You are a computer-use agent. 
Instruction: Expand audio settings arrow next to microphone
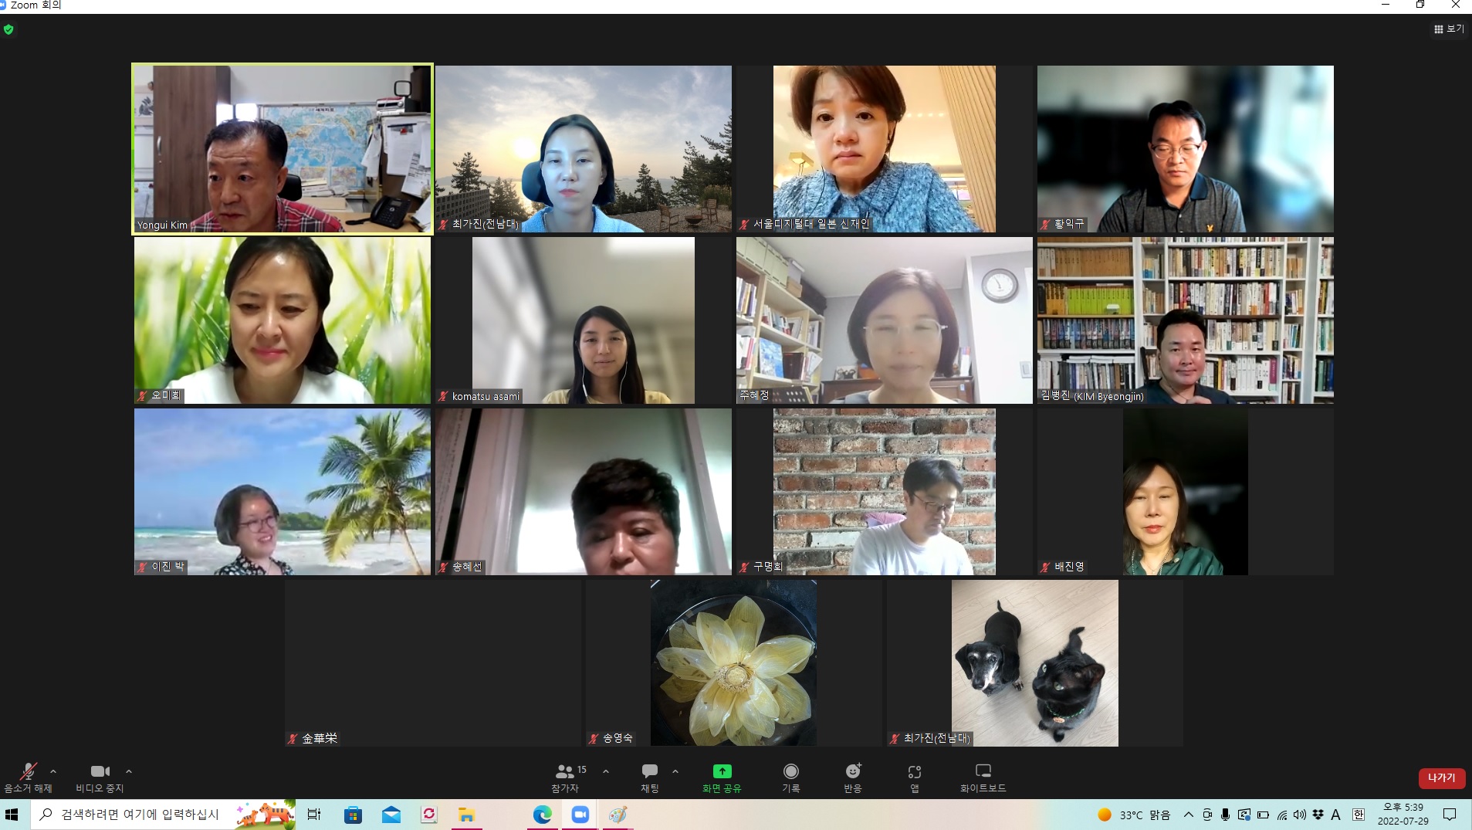(53, 771)
